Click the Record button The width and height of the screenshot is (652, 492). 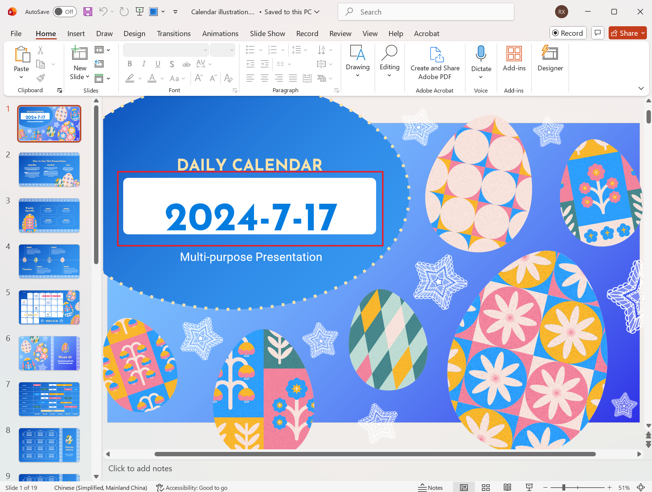click(568, 33)
